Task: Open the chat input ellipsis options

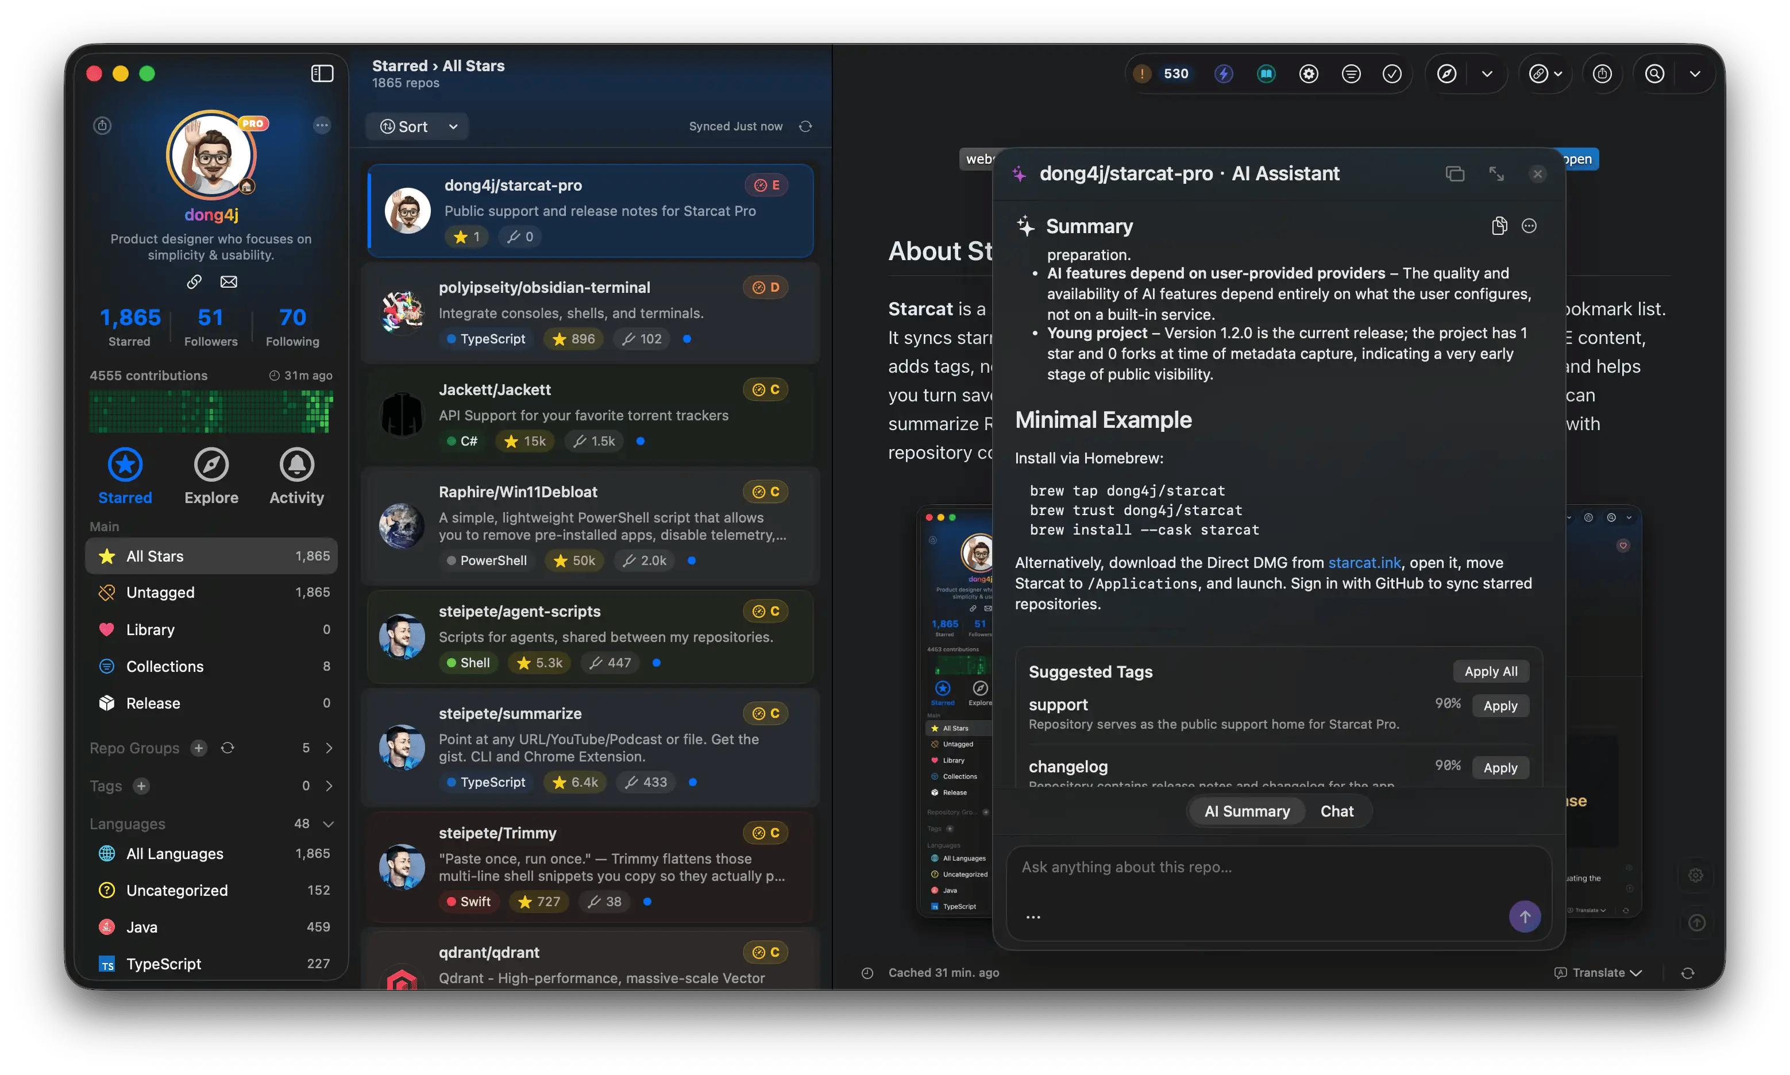Action: click(1033, 917)
